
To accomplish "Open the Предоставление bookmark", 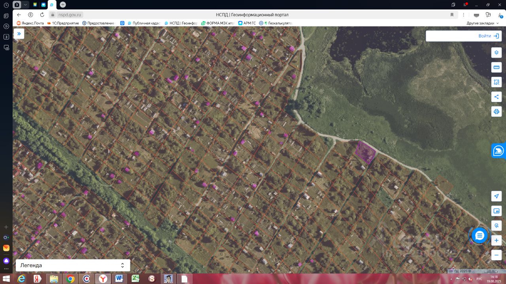I will click(98, 23).
